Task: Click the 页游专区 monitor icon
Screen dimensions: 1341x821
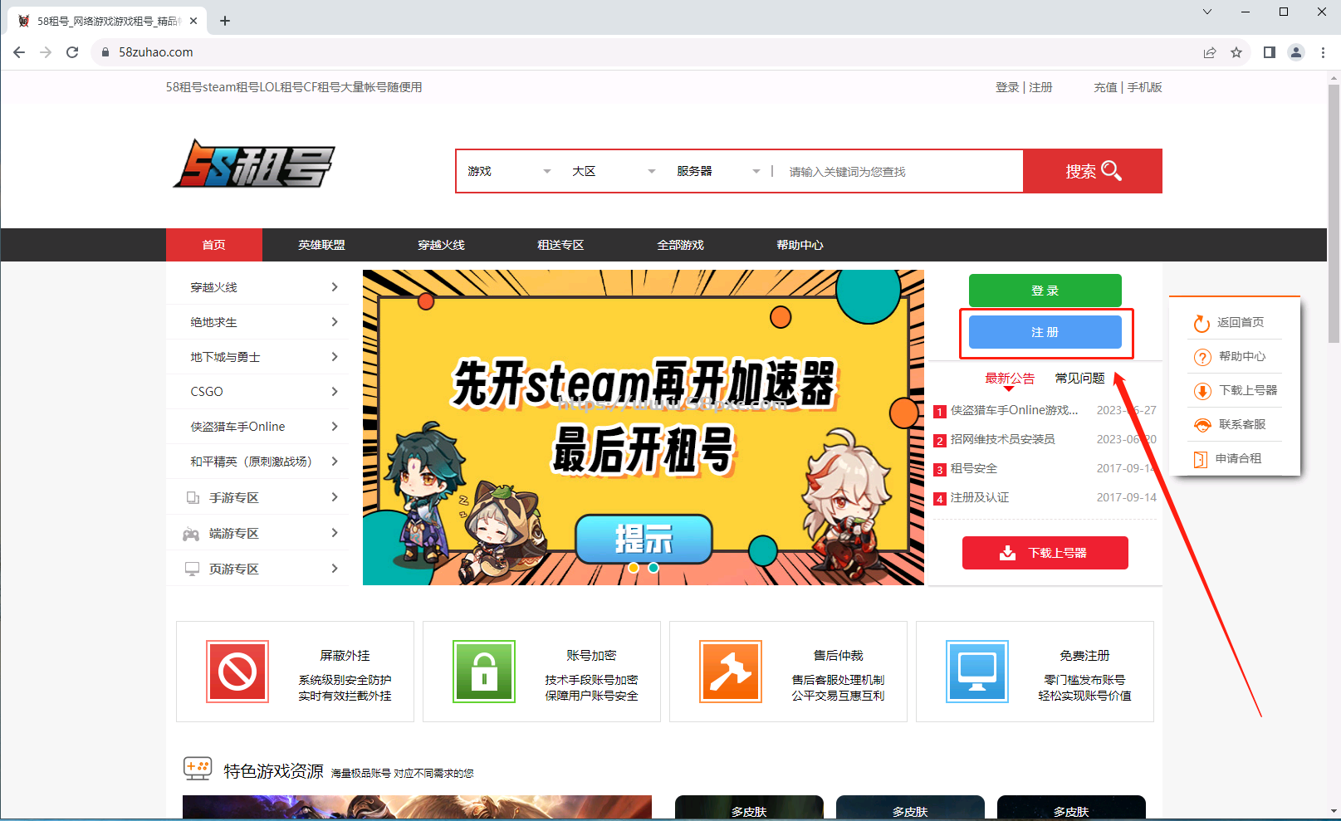Action: click(x=192, y=569)
